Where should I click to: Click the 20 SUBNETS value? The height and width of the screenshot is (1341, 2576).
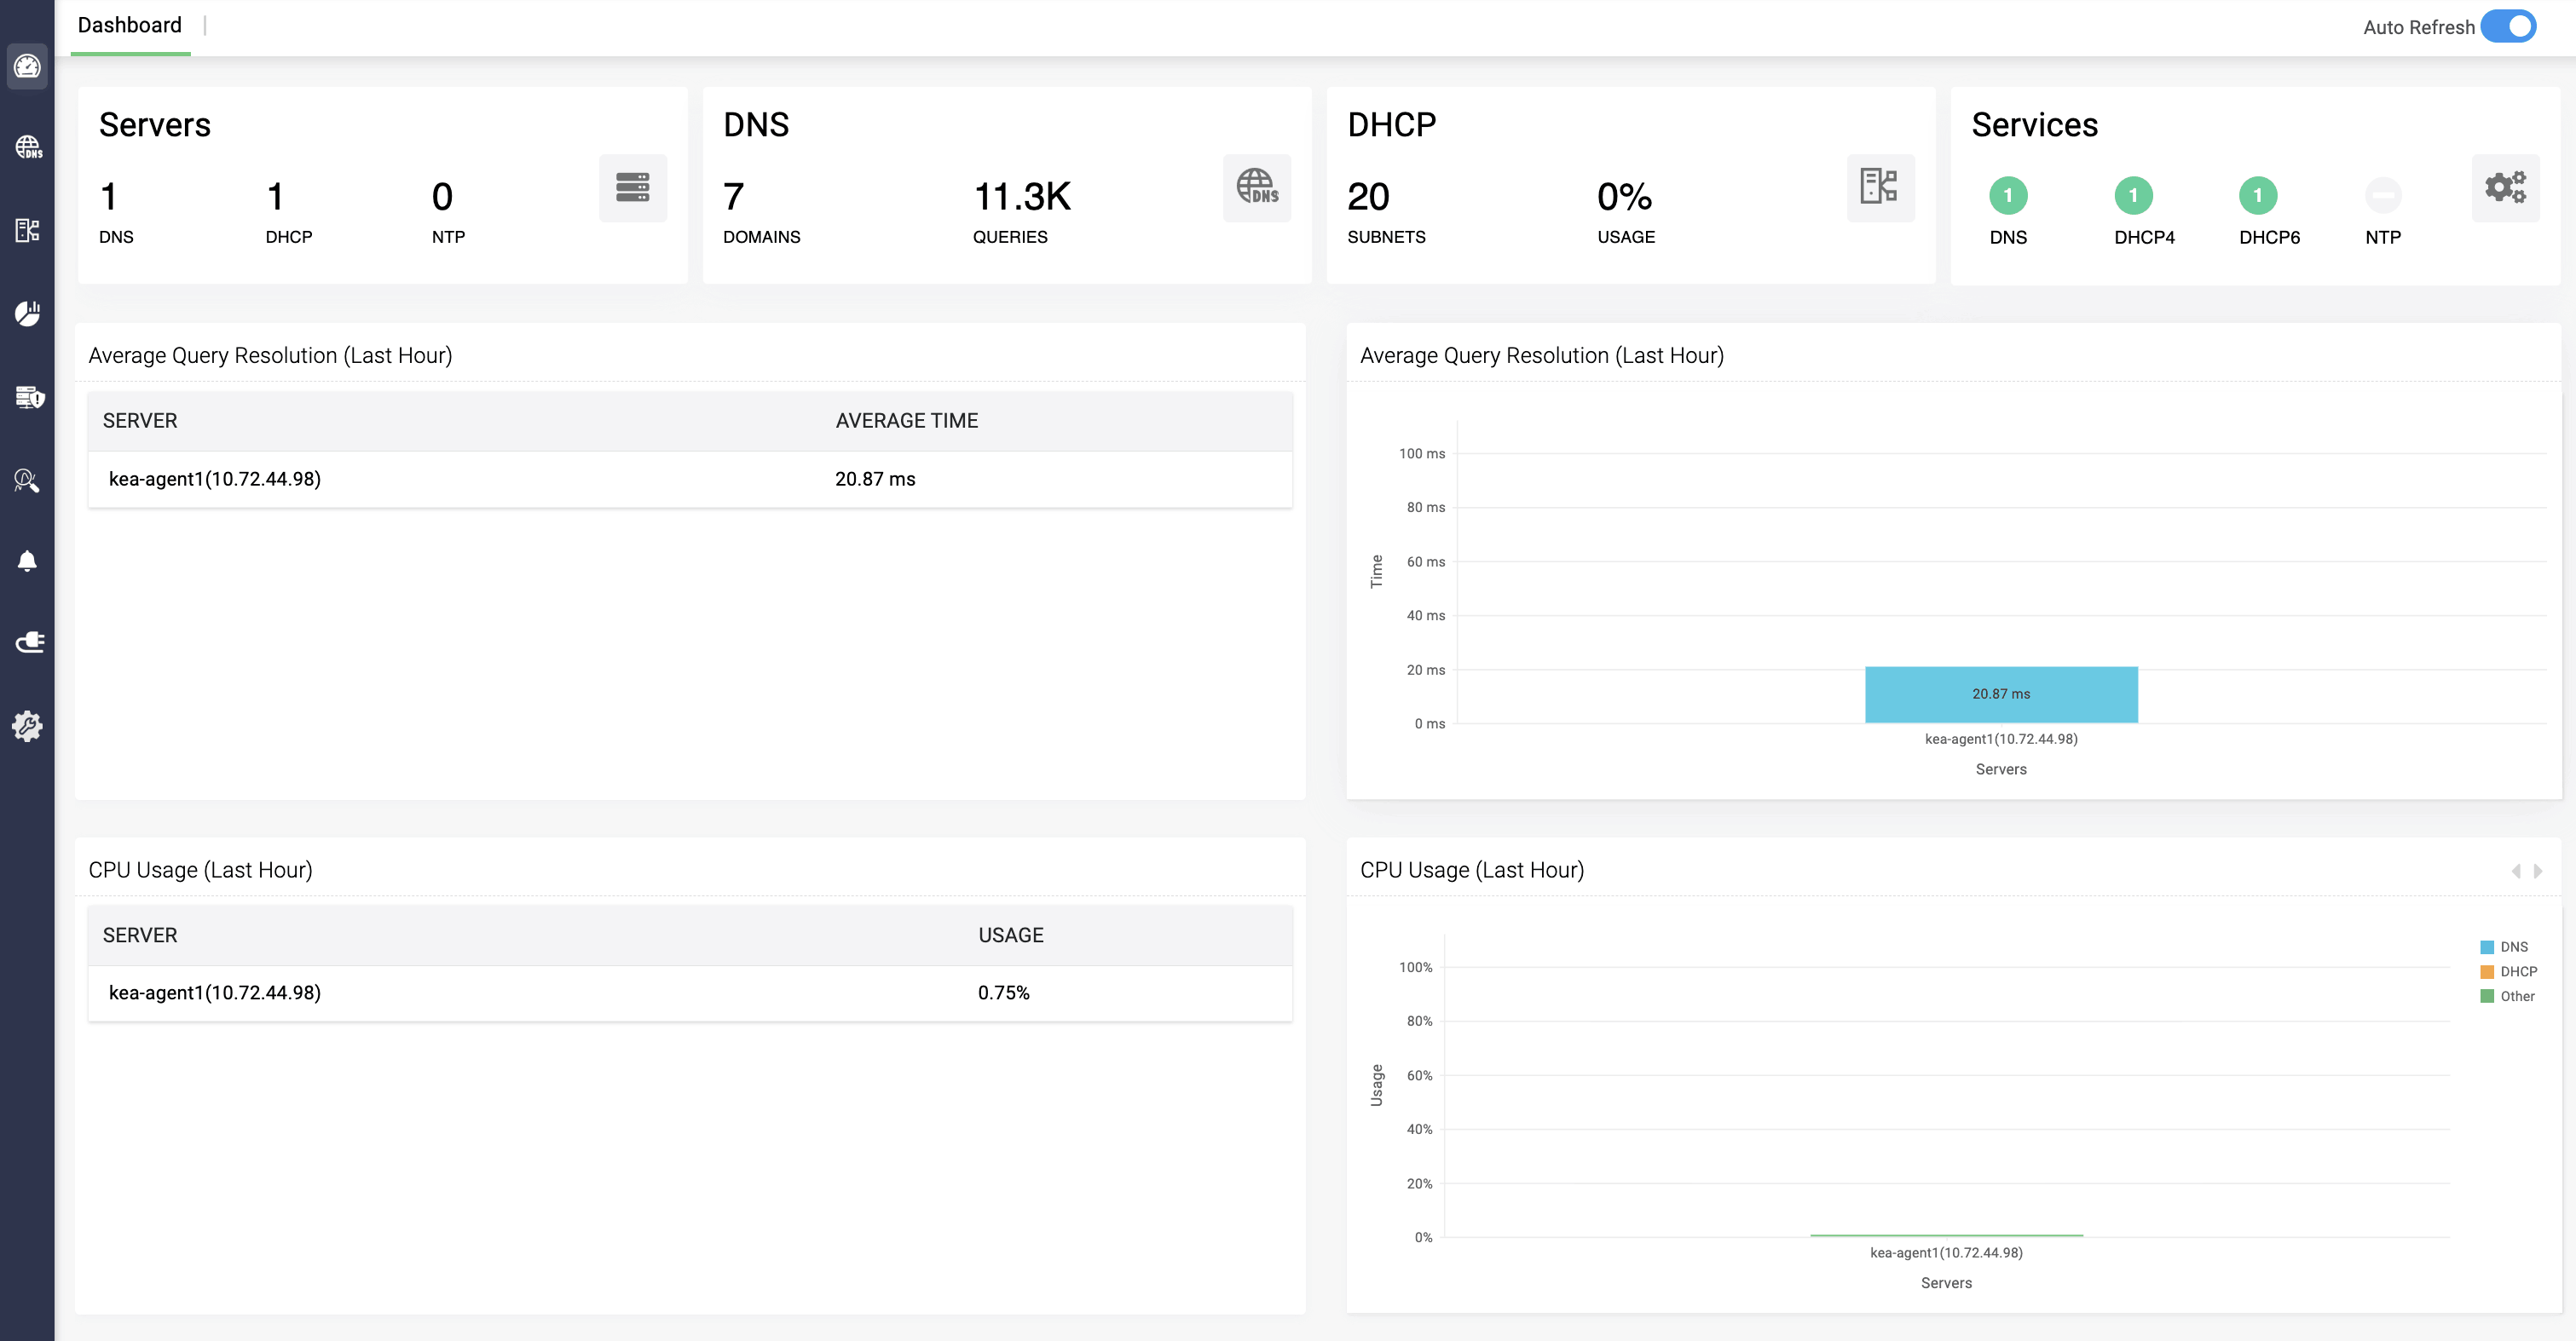pos(1368,197)
